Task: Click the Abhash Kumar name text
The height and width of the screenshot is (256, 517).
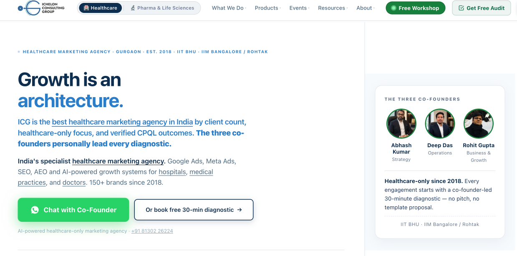Action: click(x=401, y=148)
